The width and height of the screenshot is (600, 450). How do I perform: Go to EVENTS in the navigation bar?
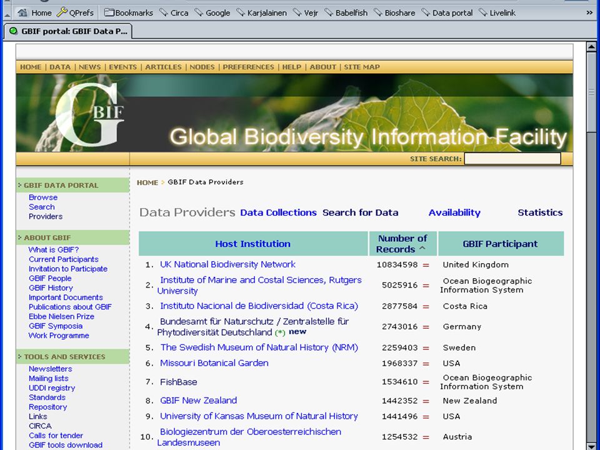(x=123, y=67)
